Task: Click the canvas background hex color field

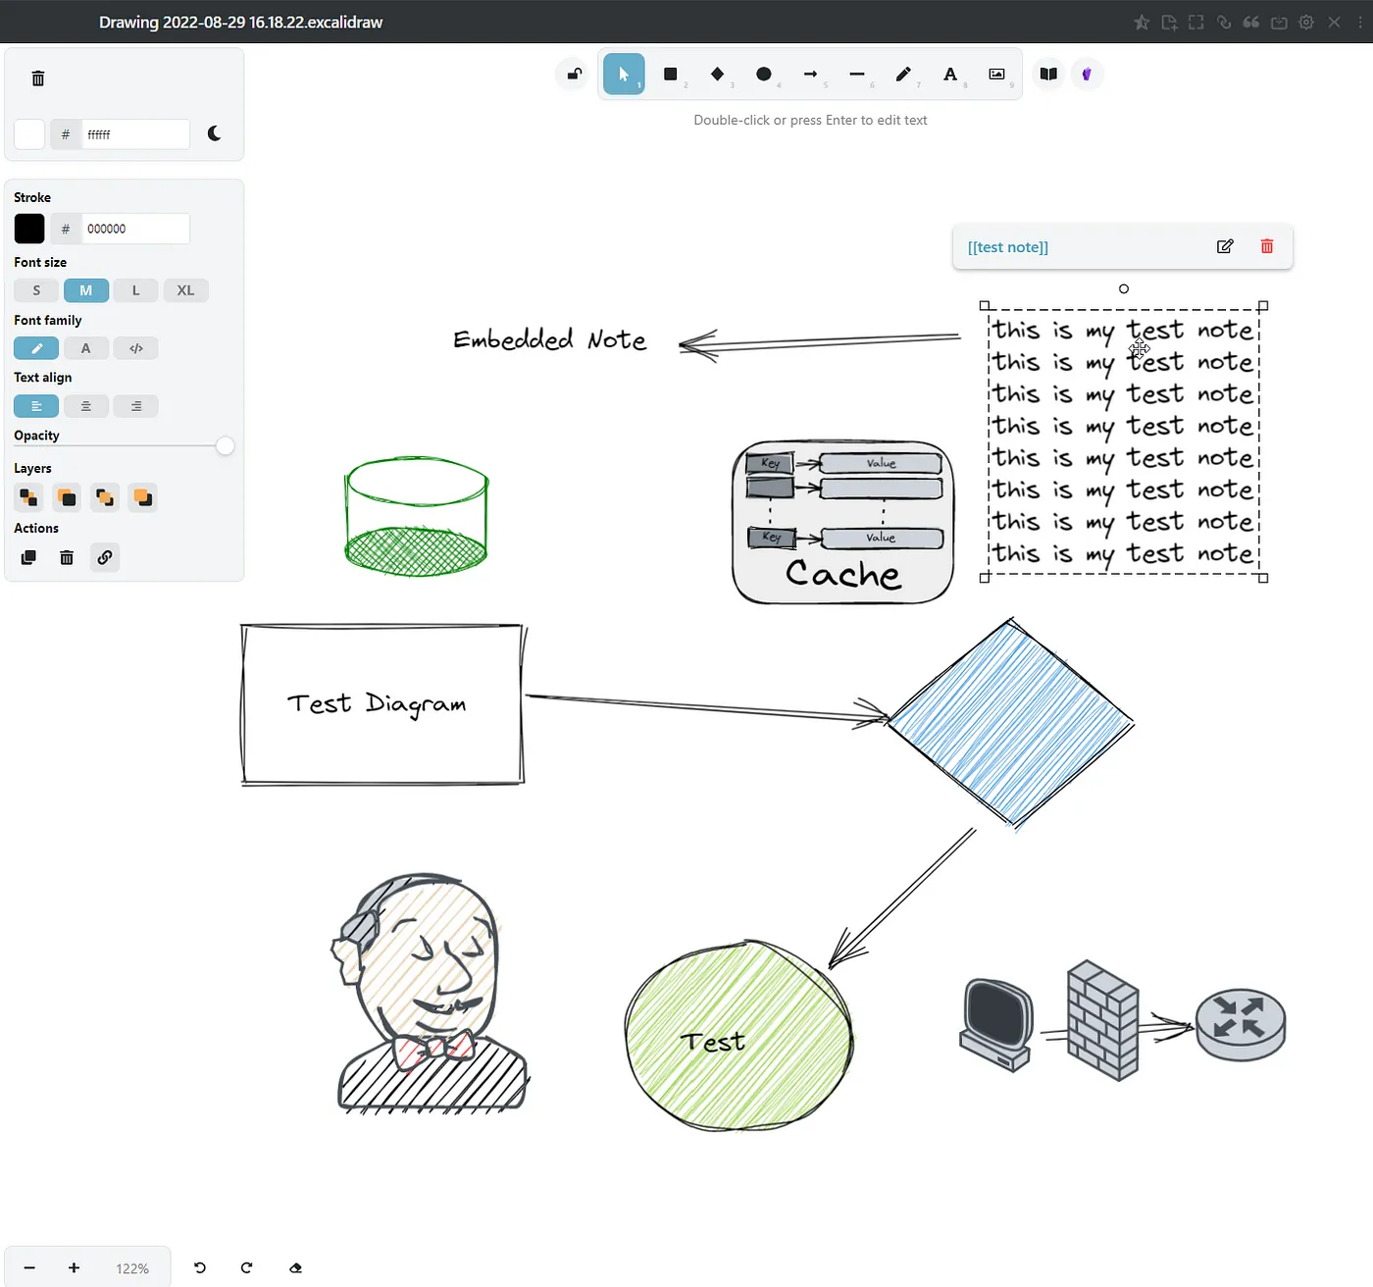Action: [x=135, y=134]
